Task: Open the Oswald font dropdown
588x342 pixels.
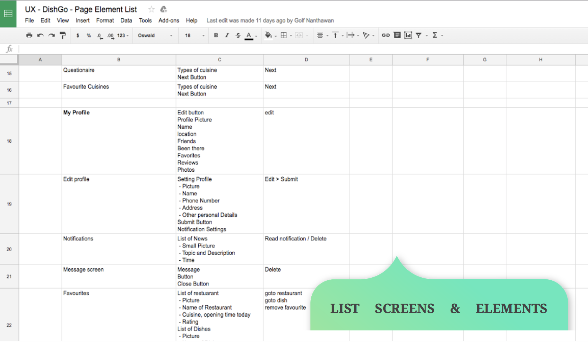Action: 155,35
